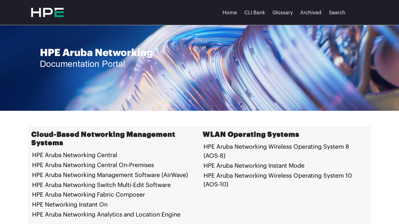
Task: Click the WLAN Operating Systems heading
Action: [x=251, y=134]
